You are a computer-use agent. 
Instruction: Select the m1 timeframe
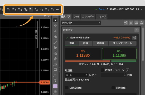click(x=8, y=9)
